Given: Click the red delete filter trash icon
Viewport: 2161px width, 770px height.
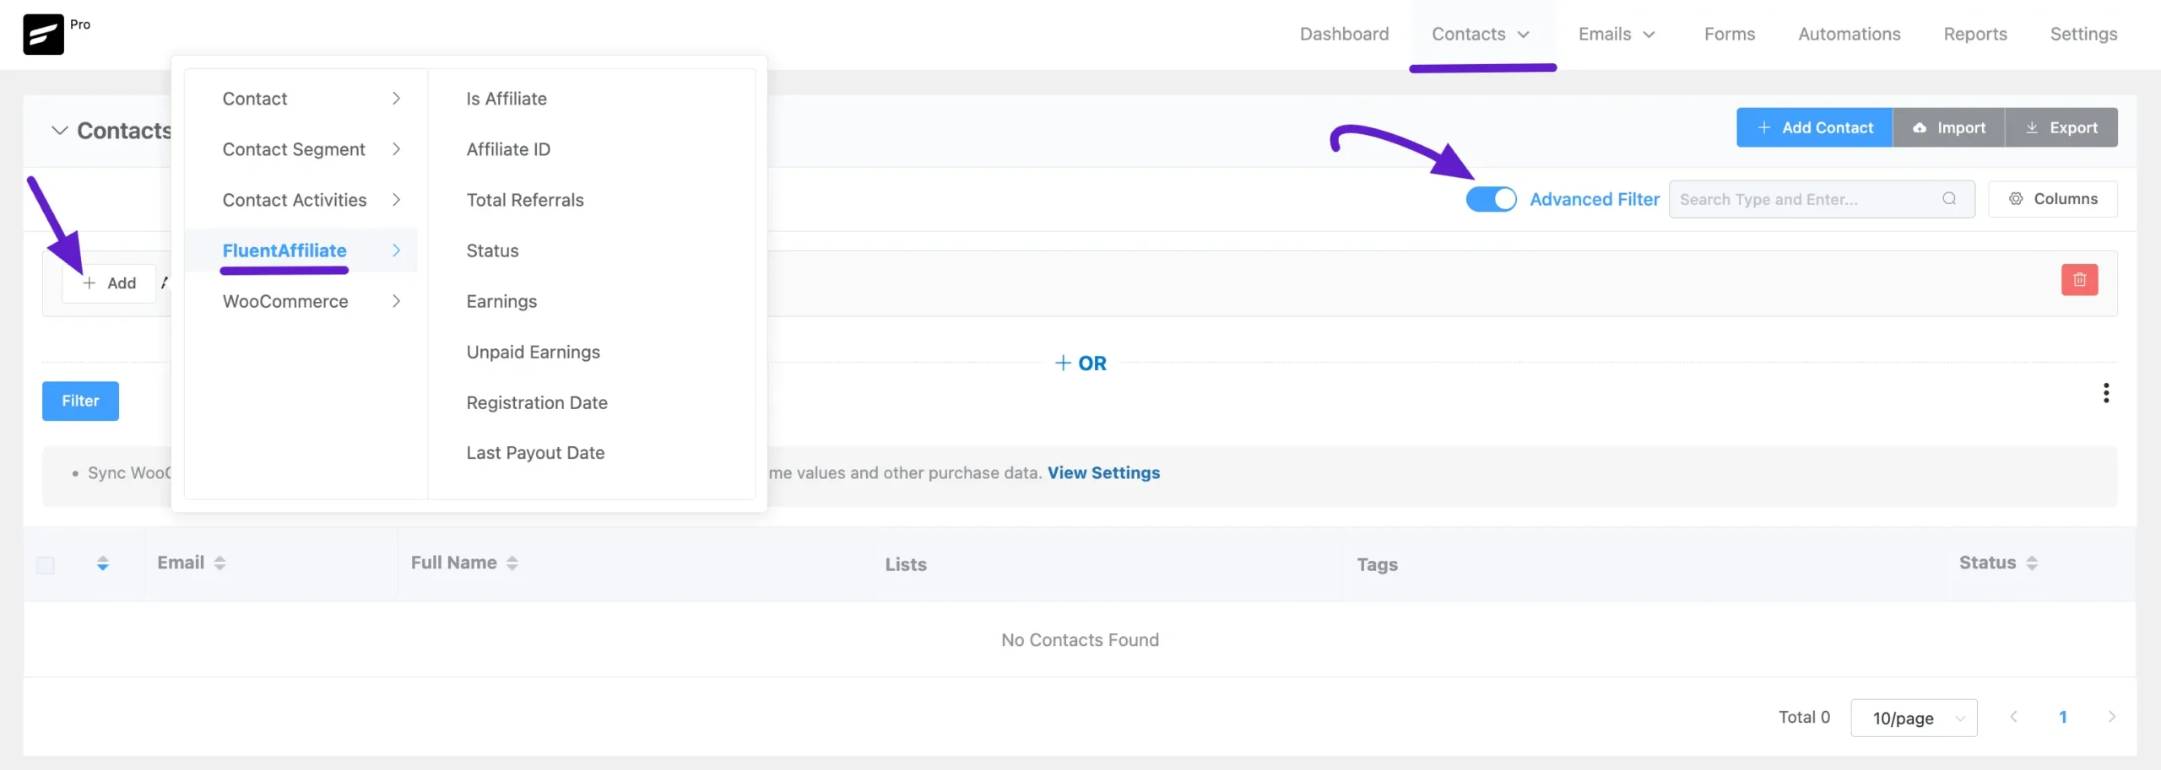Looking at the screenshot, I should coord(2079,280).
